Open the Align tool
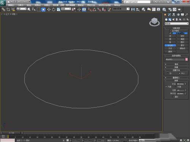 (x=138, y=9)
